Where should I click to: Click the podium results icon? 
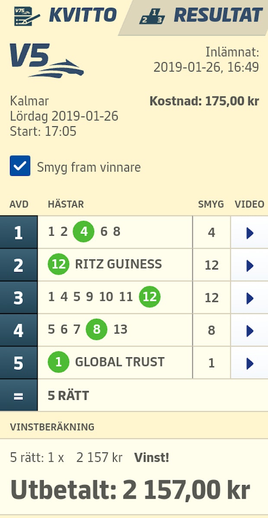pyautogui.click(x=152, y=16)
